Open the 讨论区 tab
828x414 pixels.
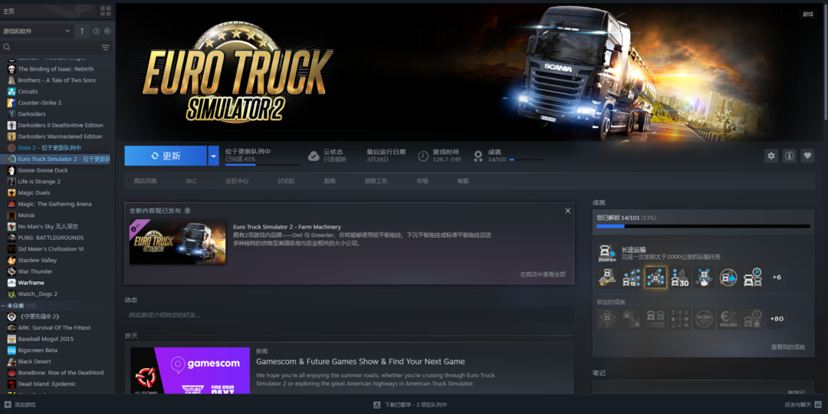point(286,181)
